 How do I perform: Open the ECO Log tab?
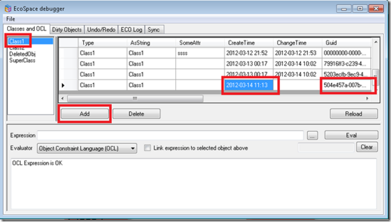pos(131,30)
